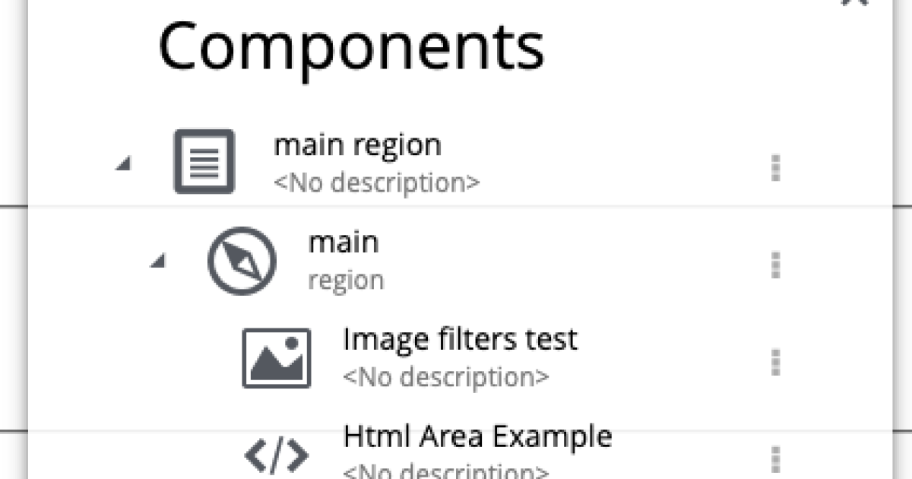Click the <No description> text under main region

(x=378, y=182)
